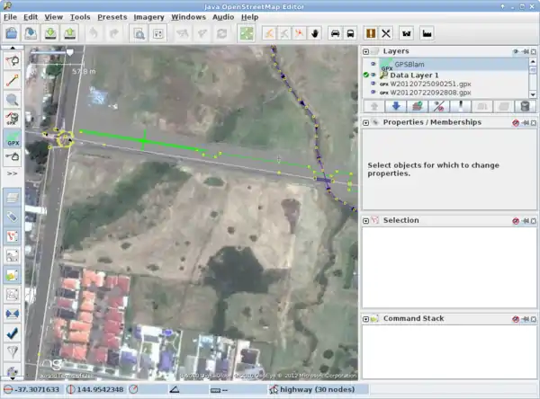Screen dimensions: 540x399
Task: Activate the Zoom magnifier tool
Action: (13, 101)
